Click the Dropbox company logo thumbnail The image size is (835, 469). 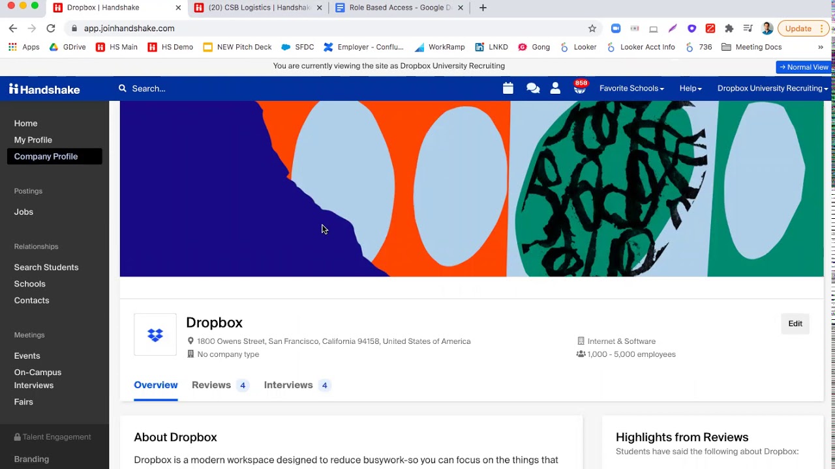click(x=155, y=335)
